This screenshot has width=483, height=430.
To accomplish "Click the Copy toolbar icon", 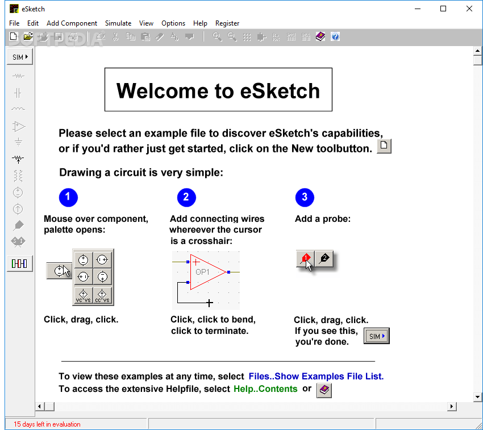I will point(131,37).
